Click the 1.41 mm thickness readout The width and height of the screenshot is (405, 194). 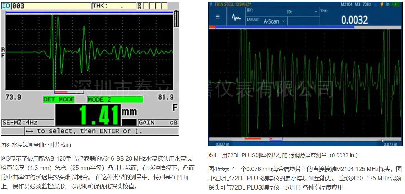tap(98, 114)
